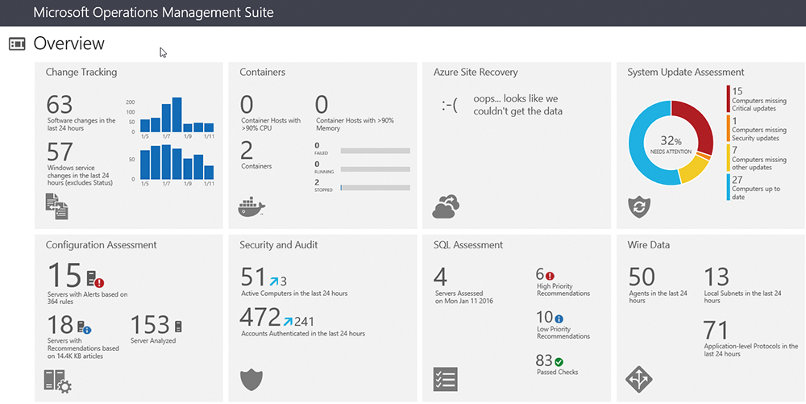Click the blue up arrow next to 472
806x404 pixels.
point(289,321)
